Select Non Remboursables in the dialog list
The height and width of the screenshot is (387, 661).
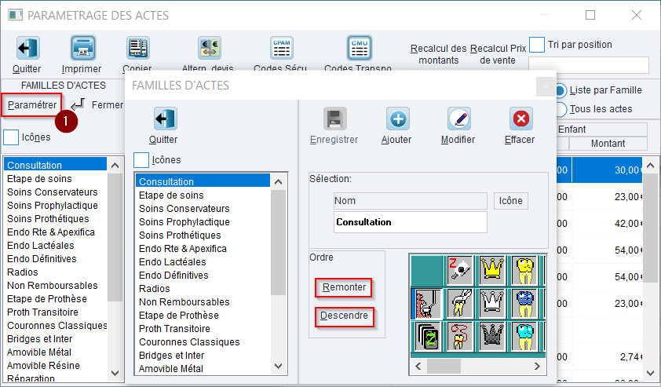click(203, 302)
